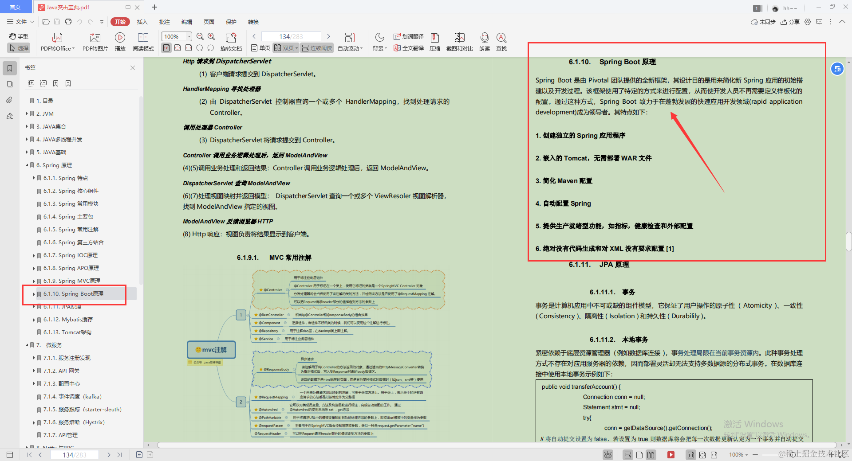Viewport: 852px width, 461px height.
Task: Launch 截图和对比 screenshot comparison
Action: [x=459, y=41]
